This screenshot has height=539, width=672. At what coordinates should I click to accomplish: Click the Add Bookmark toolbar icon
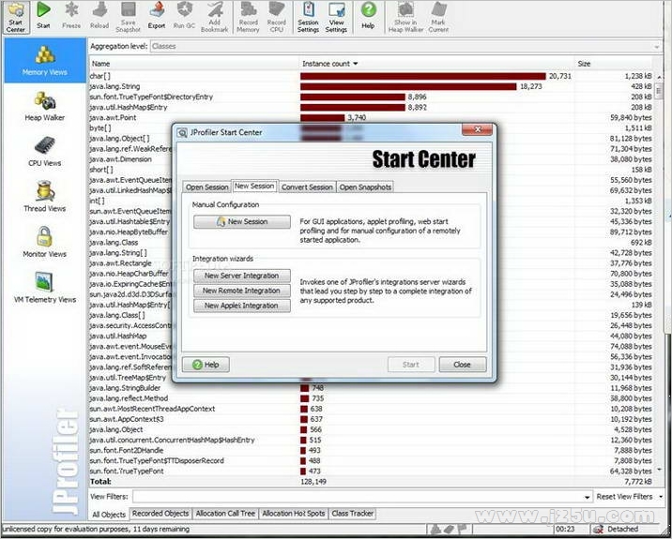tap(214, 17)
